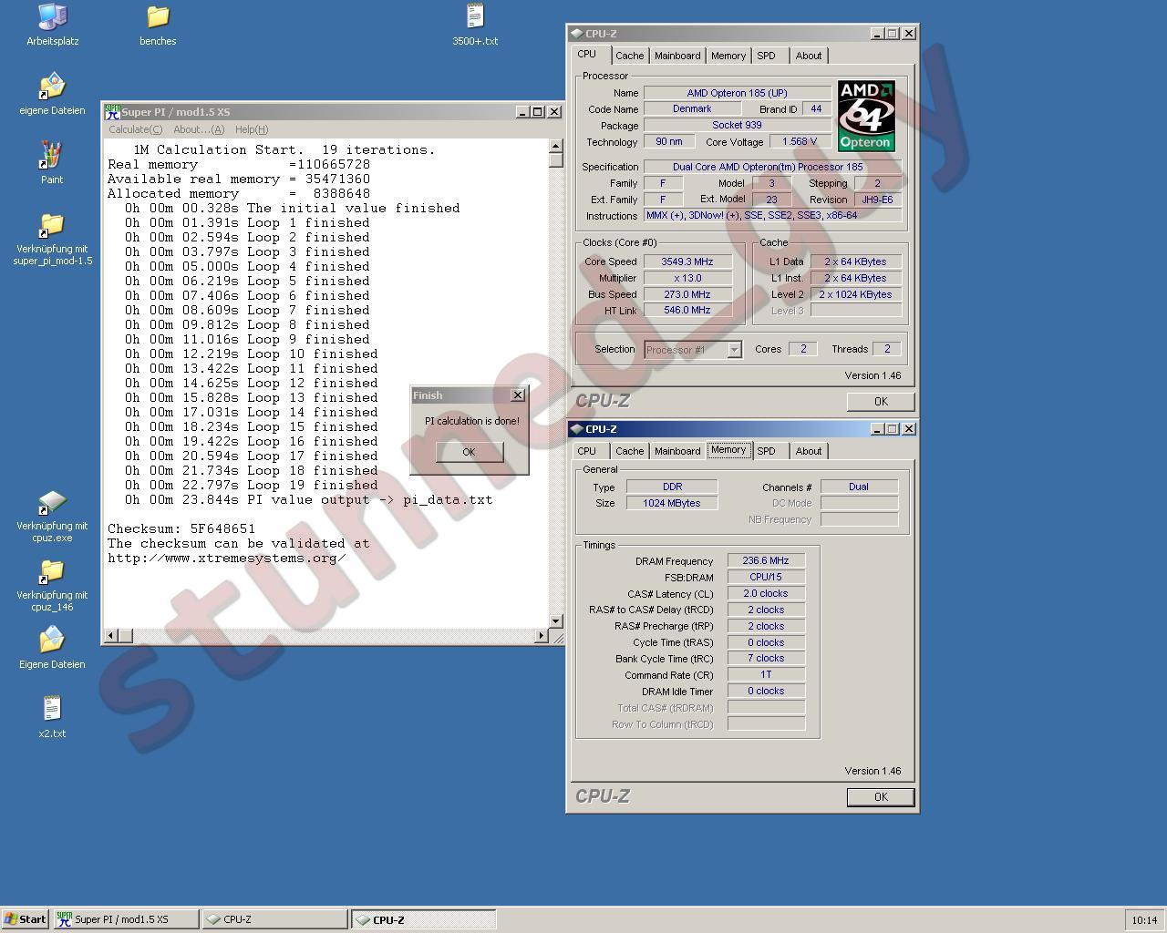Click Super PI vertical scrollbar up arrow
This screenshot has width=1167, height=933.
pos(555,146)
